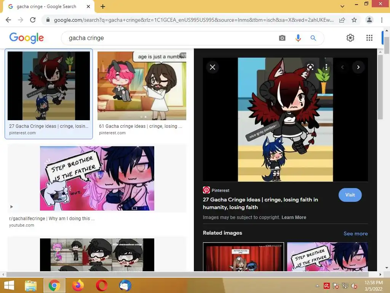The width and height of the screenshot is (390, 293).
Task: Click the youtube.com source text
Action: click(22, 225)
